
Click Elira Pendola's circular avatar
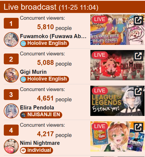pos(11,111)
